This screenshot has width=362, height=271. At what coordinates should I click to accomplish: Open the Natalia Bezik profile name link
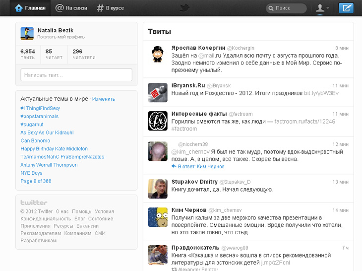[x=56, y=30]
